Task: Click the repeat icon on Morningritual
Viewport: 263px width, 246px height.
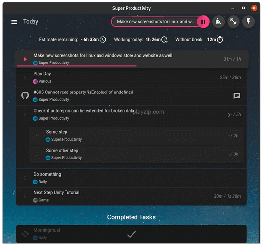Action: pos(25,234)
